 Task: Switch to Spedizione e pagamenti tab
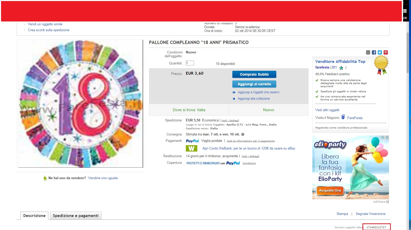pyautogui.click(x=76, y=216)
